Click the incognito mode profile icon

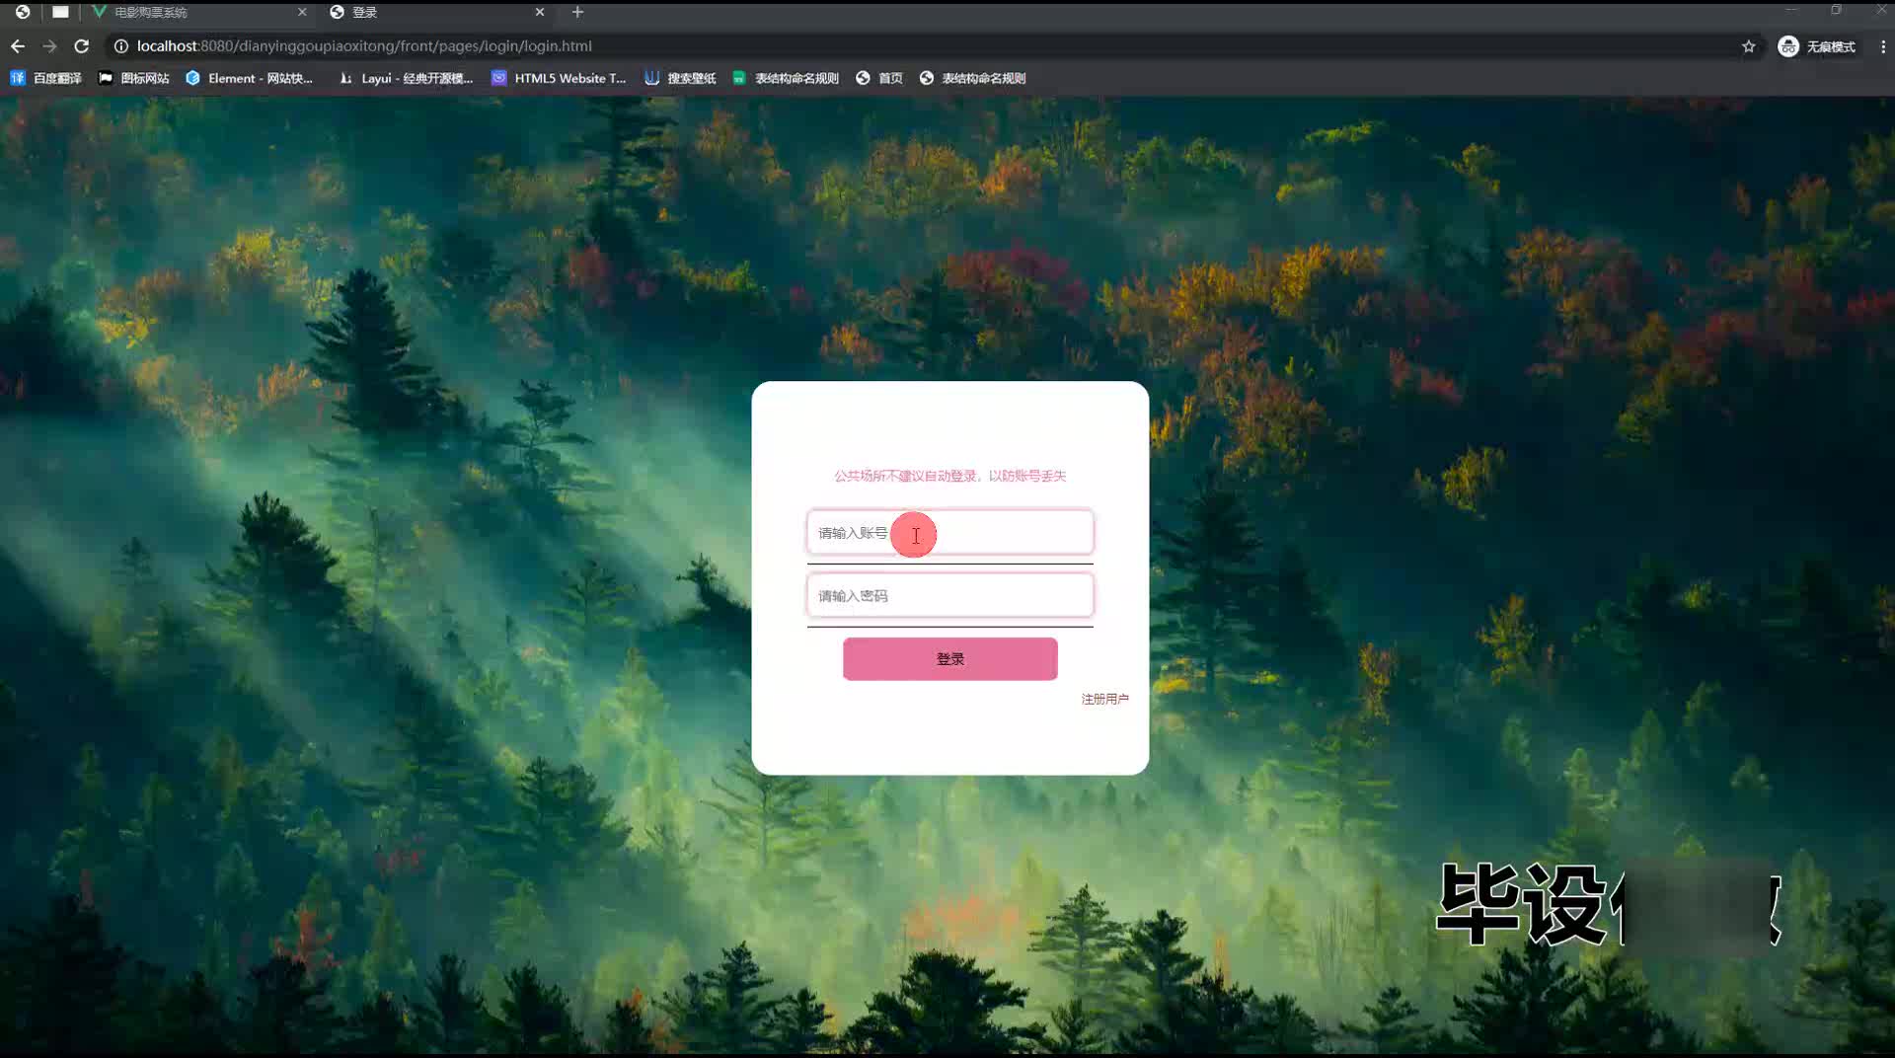click(x=1787, y=46)
